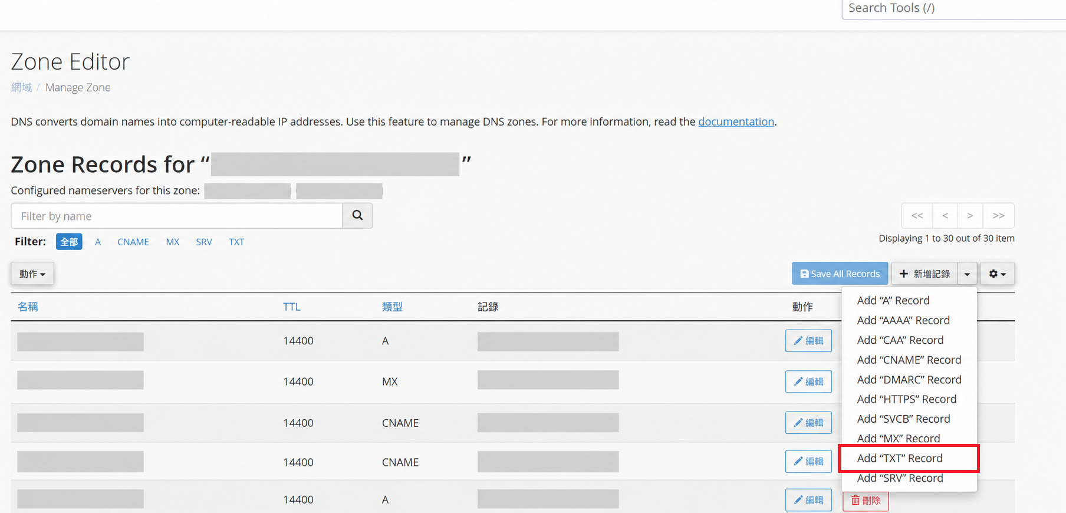The height and width of the screenshot is (513, 1066).
Task: Filter records by SRV type
Action: 204,242
